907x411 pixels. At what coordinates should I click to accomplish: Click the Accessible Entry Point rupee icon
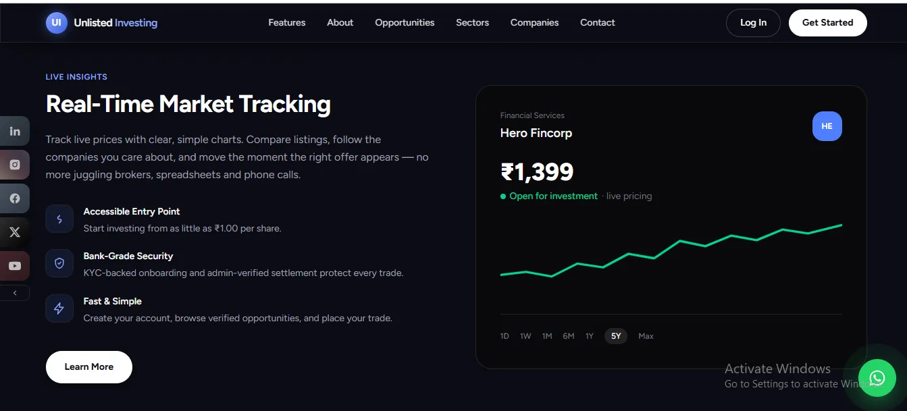pos(59,219)
